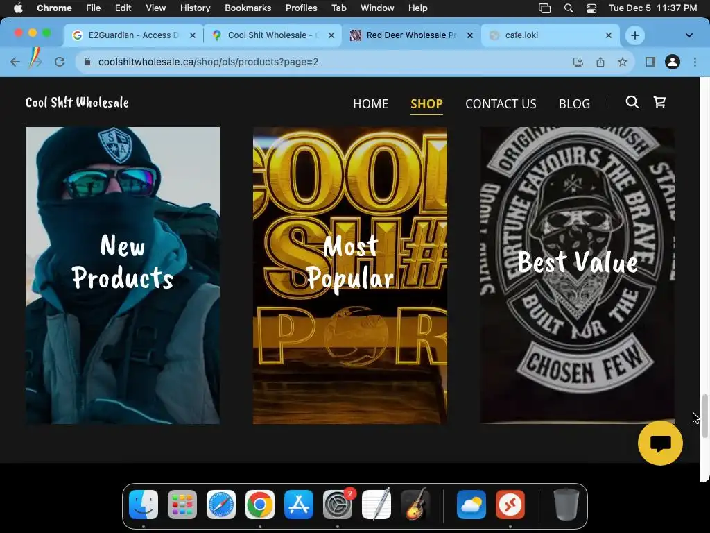Open the Edit menu

(x=123, y=8)
